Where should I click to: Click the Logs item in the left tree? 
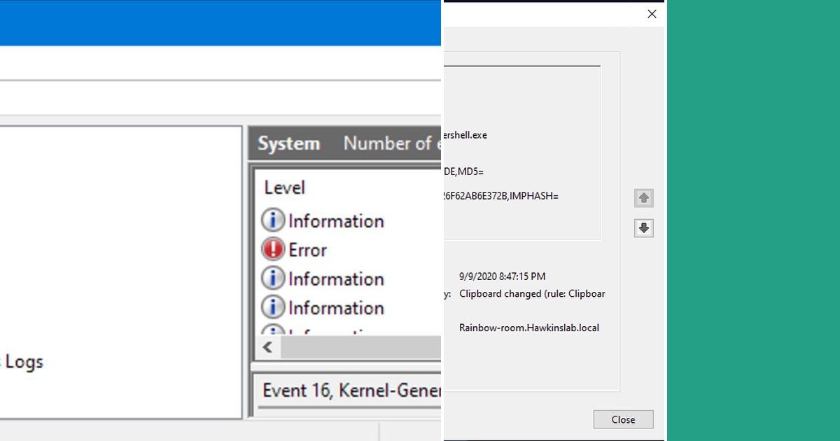coord(23,362)
